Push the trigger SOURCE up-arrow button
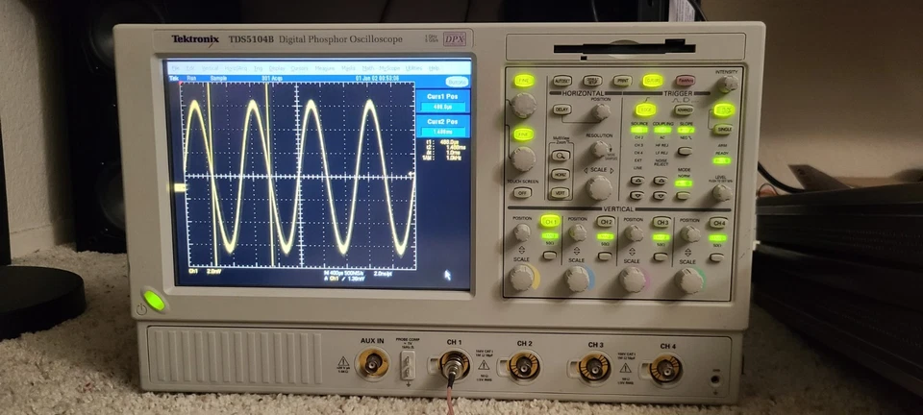 [x=636, y=181]
